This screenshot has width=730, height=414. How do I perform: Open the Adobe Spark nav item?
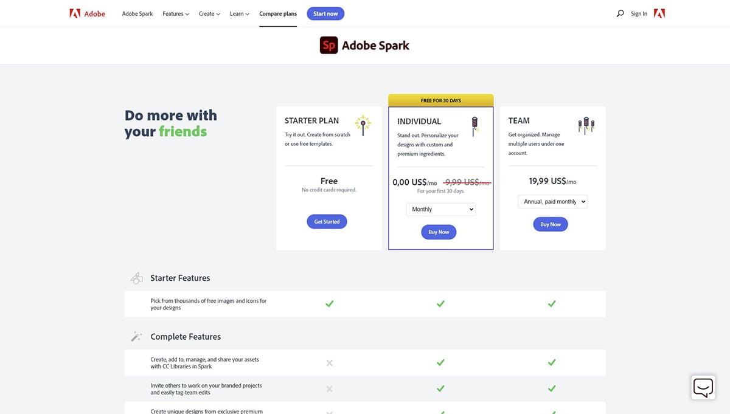pos(137,13)
